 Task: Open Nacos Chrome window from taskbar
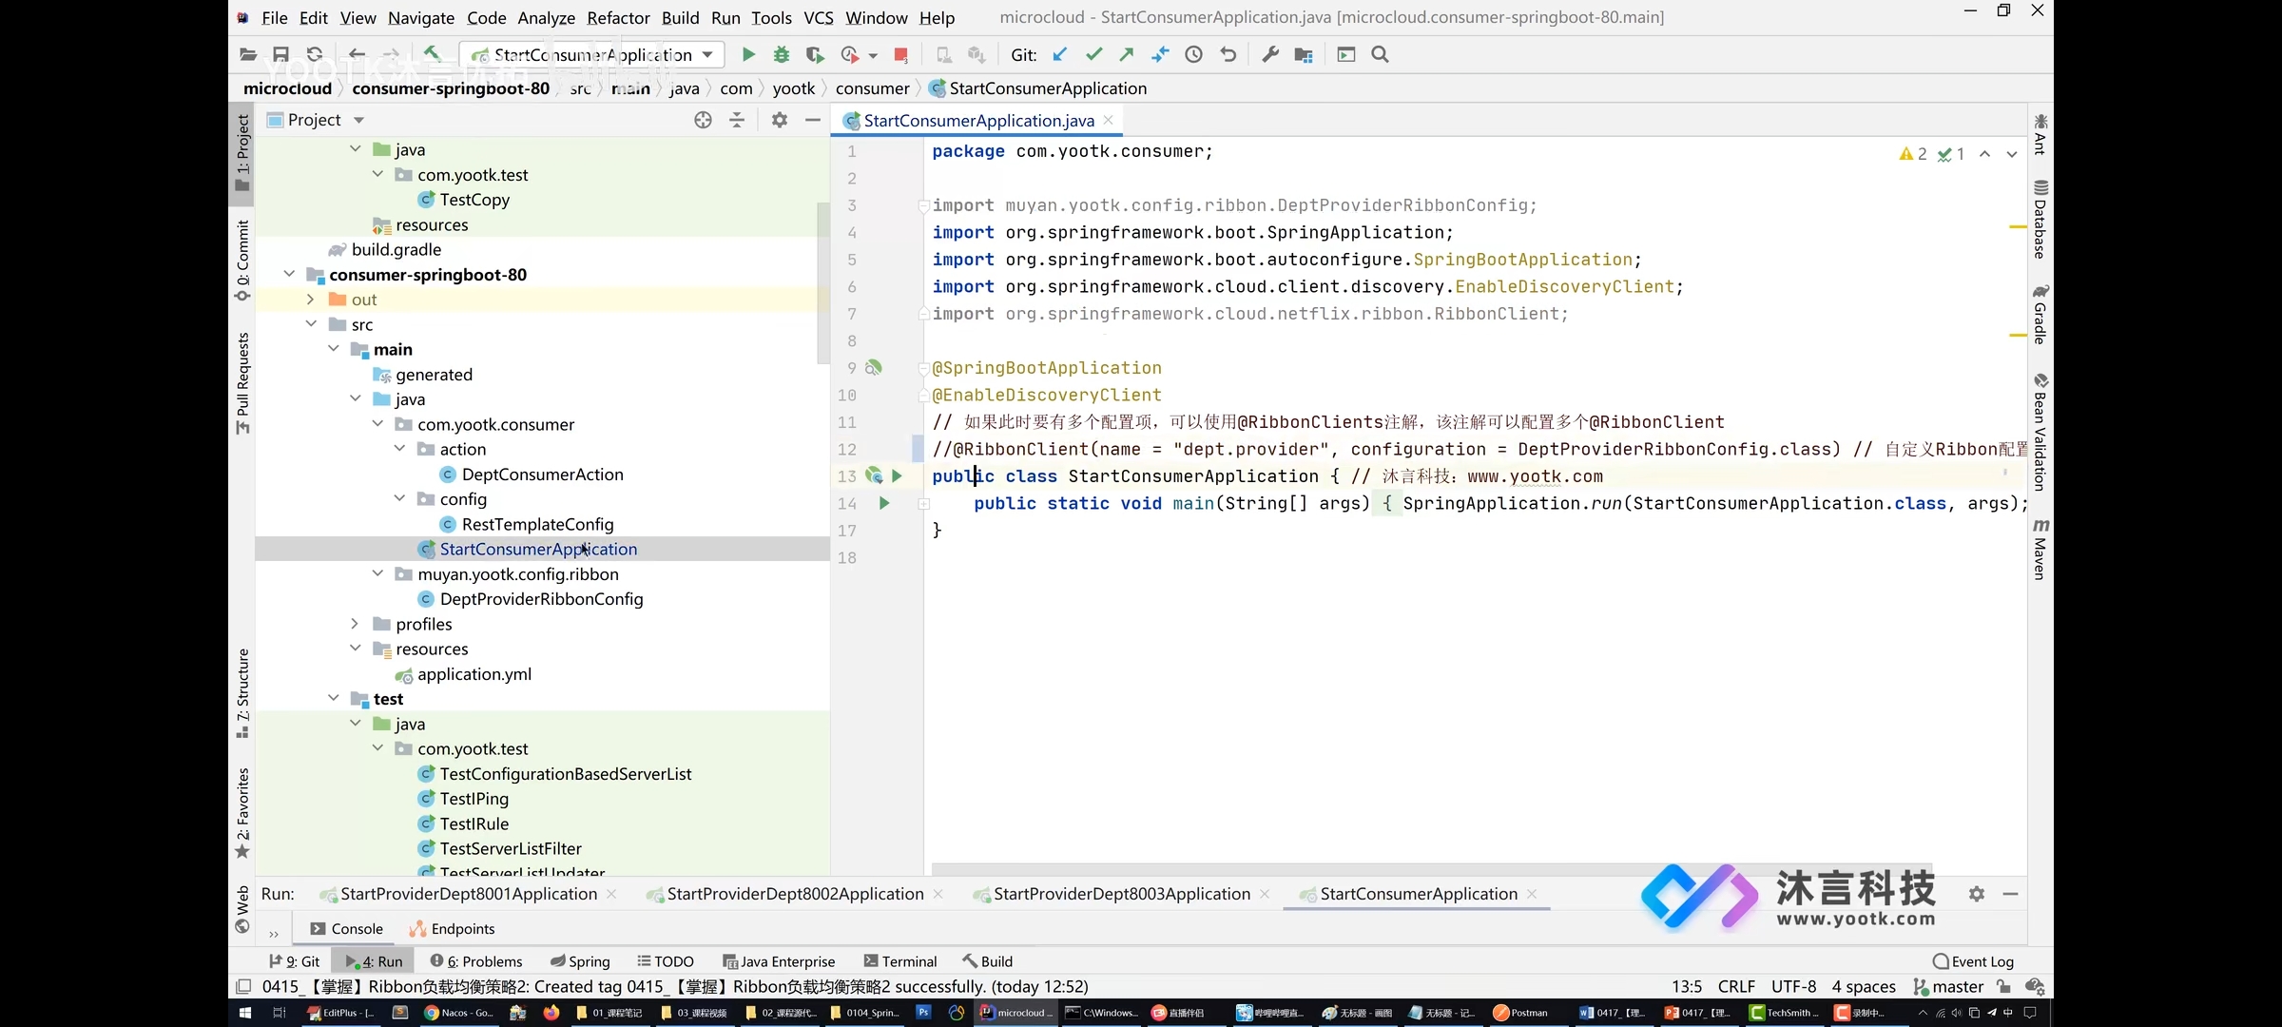459,1013
